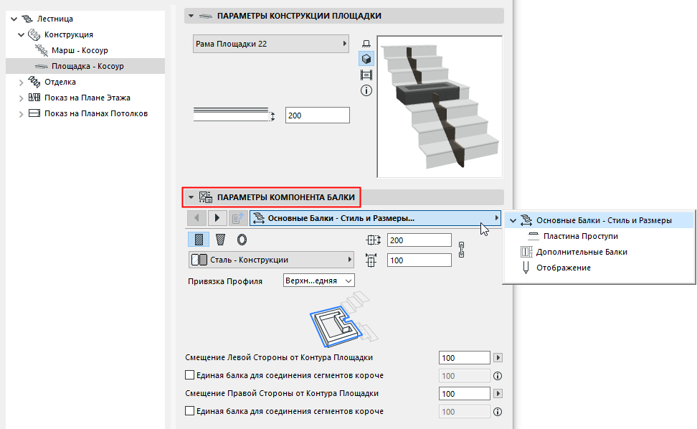Choose Пластина Проступи menu entry
Screen dimensions: 697x429
click(x=581, y=236)
